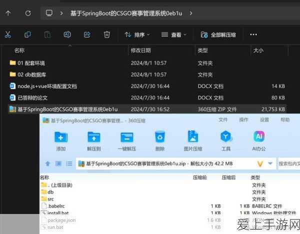Click the 搜索包内文件 search field

[289, 164]
